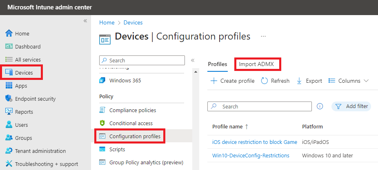Click the submenu Search input field
The image size is (378, 170).
[142, 60]
